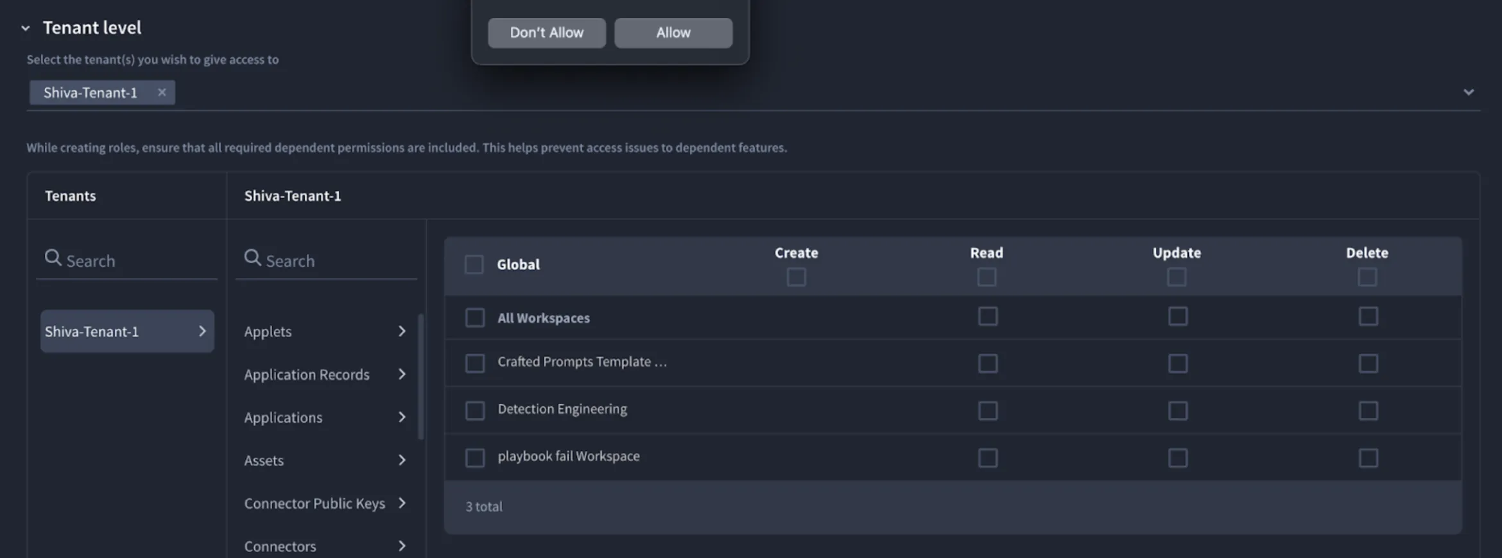The height and width of the screenshot is (558, 1502).
Task: Click the magnifier icon in Tenants search
Action: [x=53, y=258]
